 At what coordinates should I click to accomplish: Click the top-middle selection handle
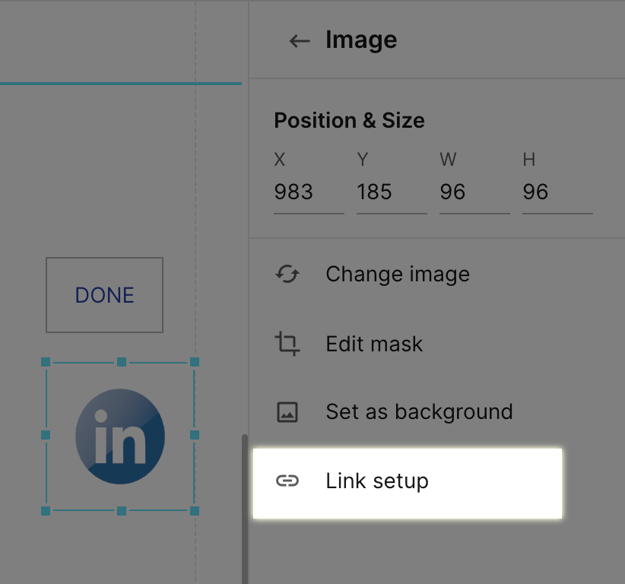[x=122, y=362]
